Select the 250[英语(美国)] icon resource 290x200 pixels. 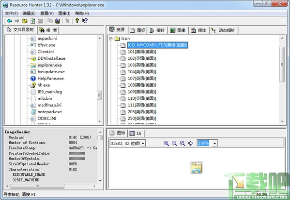(142, 119)
